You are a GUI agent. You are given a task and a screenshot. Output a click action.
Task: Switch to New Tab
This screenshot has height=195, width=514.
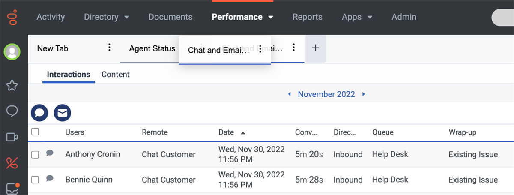pyautogui.click(x=53, y=48)
